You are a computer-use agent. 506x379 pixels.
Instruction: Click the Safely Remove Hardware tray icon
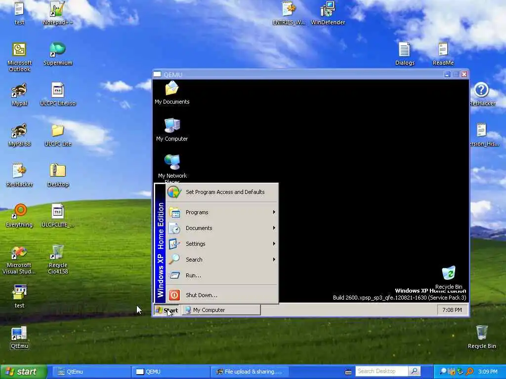tap(460, 372)
